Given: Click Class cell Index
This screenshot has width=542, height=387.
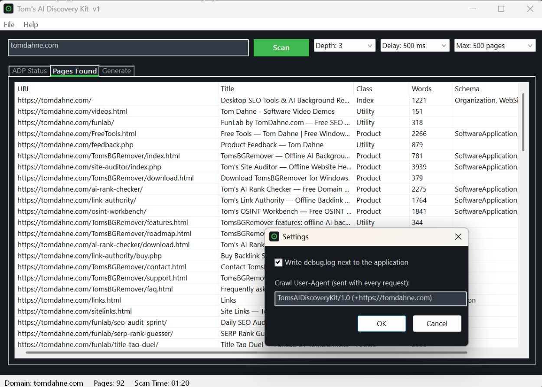Looking at the screenshot, I should click(x=365, y=100).
